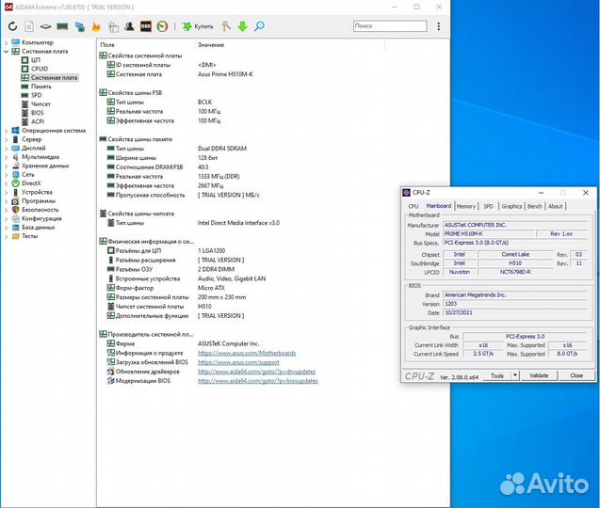Select Программы in the tree
This screenshot has height=508, width=600.
[x=39, y=201]
